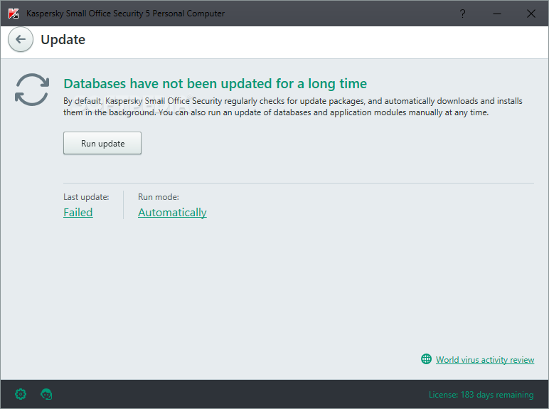549x409 pixels.
Task: Open the Failed last update report
Action: point(78,212)
